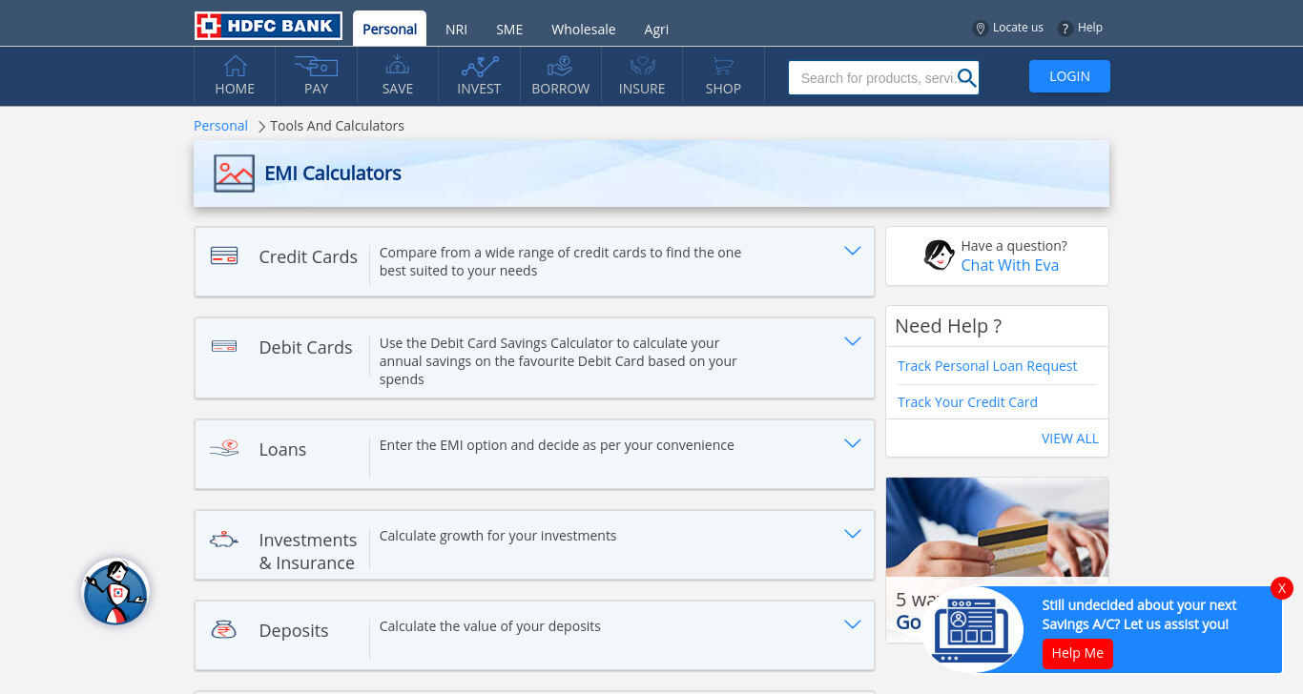This screenshot has height=694, width=1303.
Task: Click 'Calculate growth for your investments' text
Action: (x=498, y=536)
